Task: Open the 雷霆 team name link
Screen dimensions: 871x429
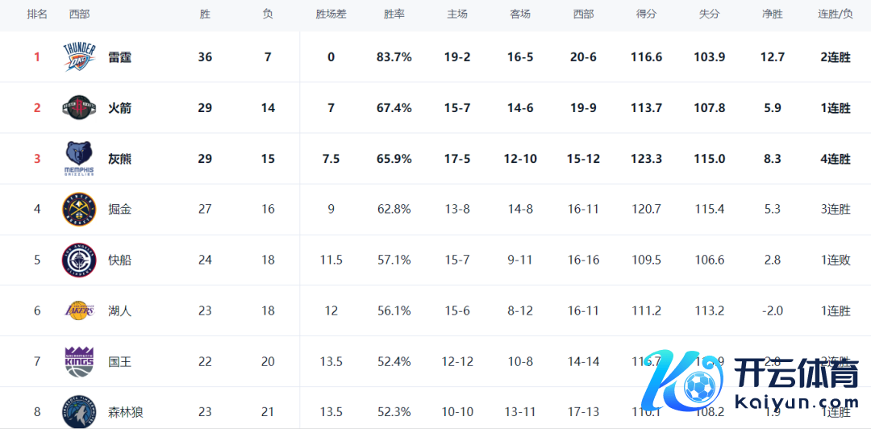Action: 120,57
